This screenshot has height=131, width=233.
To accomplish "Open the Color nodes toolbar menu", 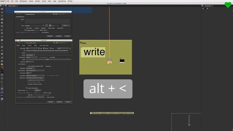I will [x=2, y=23].
